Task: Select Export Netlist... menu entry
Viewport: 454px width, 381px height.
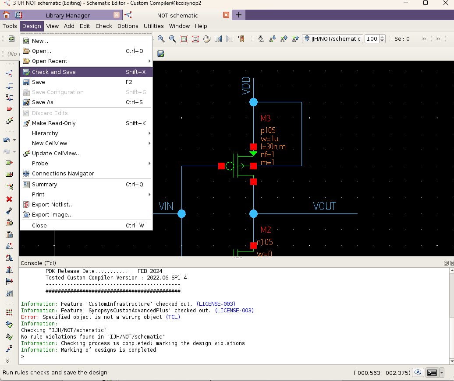Action: (86, 205)
